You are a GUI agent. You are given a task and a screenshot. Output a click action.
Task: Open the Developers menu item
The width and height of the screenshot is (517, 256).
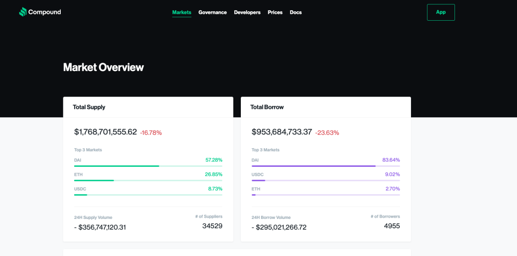point(247,12)
